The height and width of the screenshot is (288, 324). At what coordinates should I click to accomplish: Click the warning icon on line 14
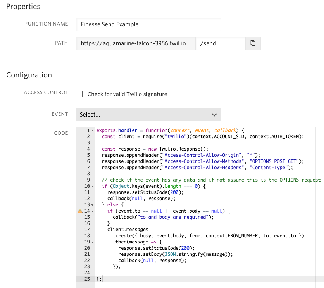click(80, 211)
